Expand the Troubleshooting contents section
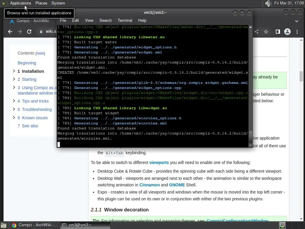Viewport: 305px width, 229px height. (x=14, y=109)
